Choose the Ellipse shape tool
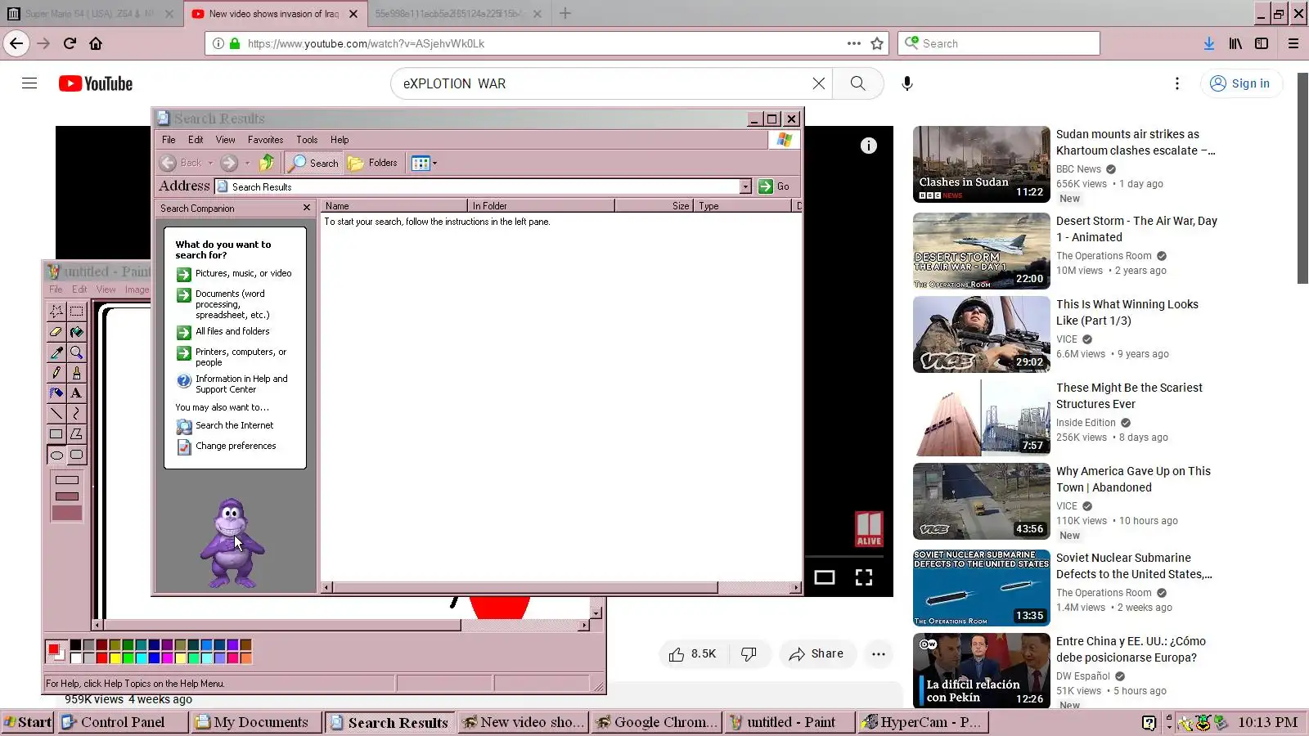The image size is (1309, 736). coord(56,455)
